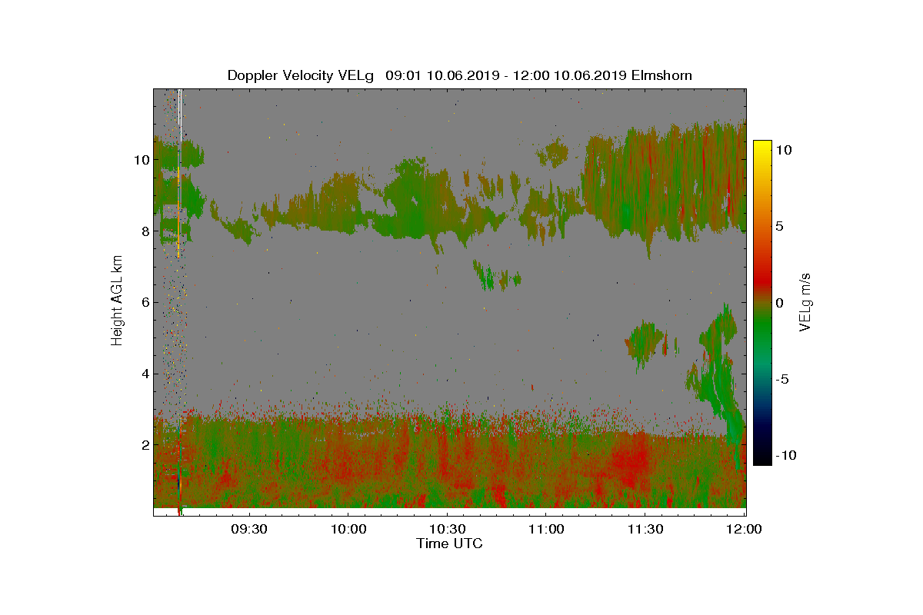Click the height tick label 10
Viewport: 923px width, 615px height.
tap(141, 160)
